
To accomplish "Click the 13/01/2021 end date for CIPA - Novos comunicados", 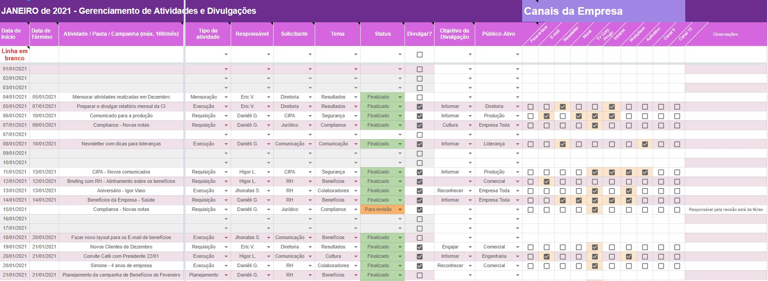I will point(44,172).
